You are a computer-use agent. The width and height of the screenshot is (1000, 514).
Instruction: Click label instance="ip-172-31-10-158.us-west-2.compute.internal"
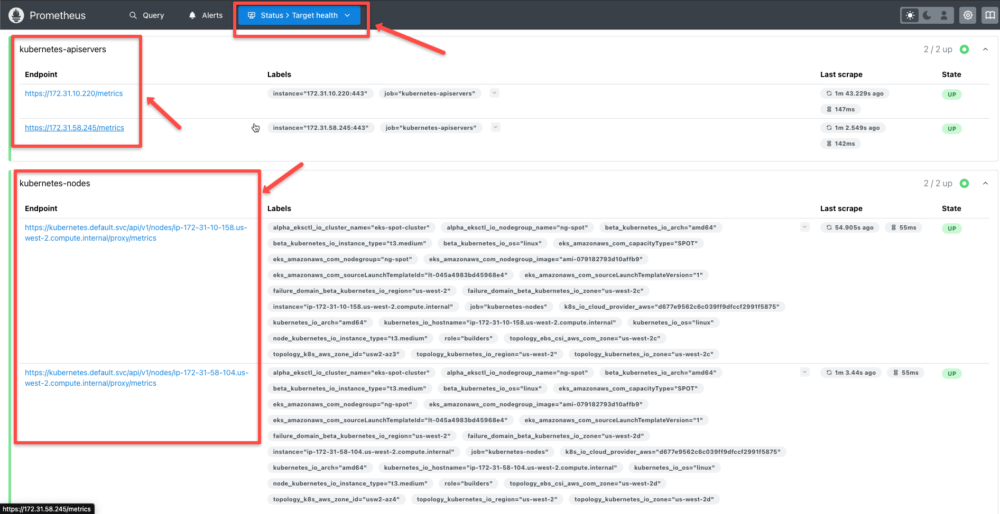pos(363,307)
